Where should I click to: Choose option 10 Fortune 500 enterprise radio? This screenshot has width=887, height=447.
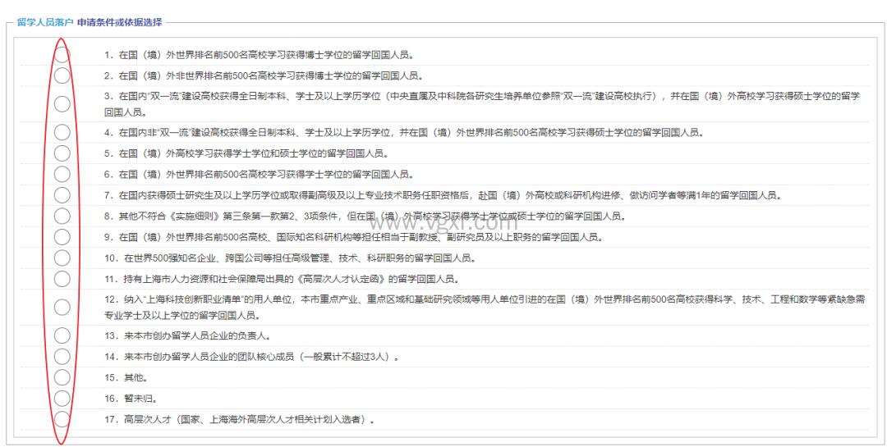tap(62, 258)
